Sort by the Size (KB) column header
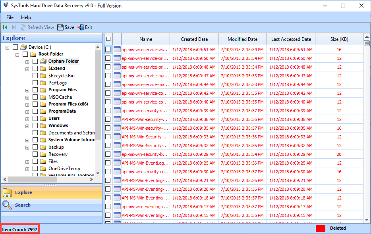The image size is (371, 234). [339, 39]
